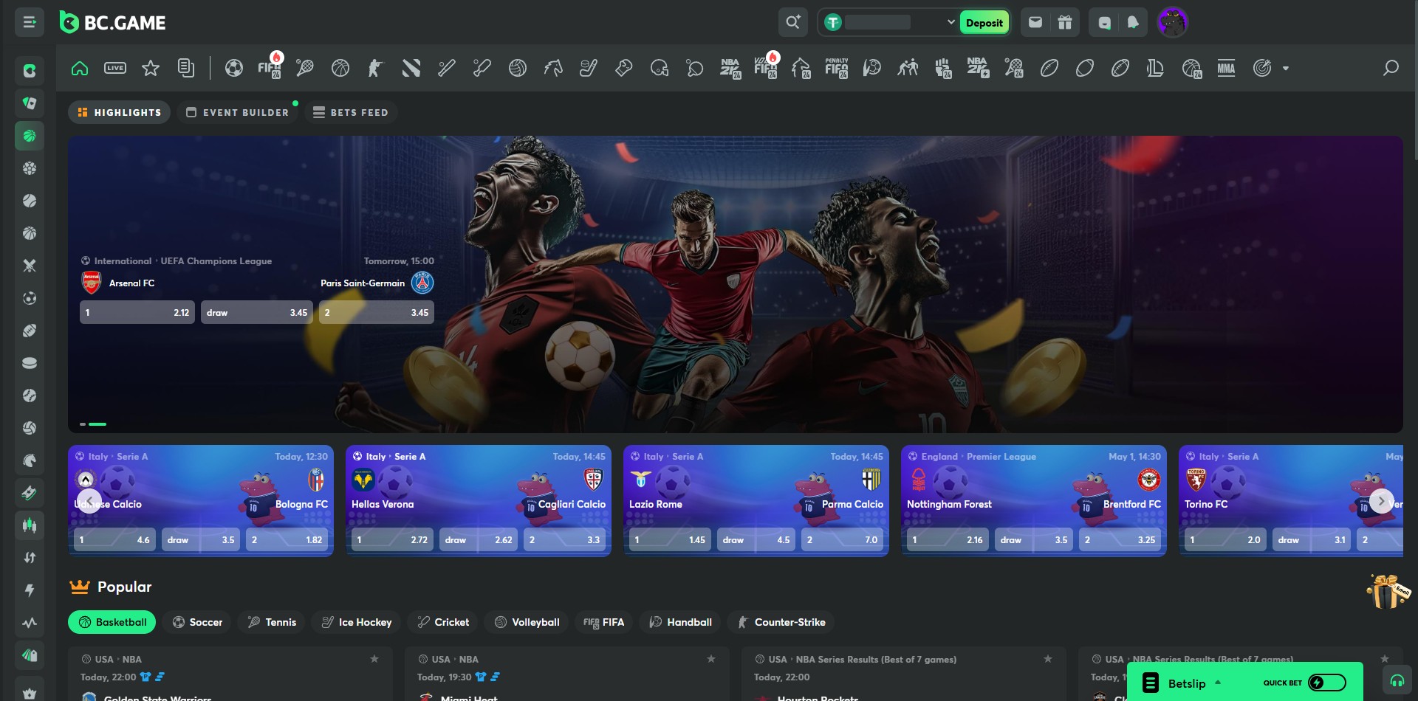The height and width of the screenshot is (701, 1418).
Task: Switch to the Event Builder tab
Action: coord(237,112)
